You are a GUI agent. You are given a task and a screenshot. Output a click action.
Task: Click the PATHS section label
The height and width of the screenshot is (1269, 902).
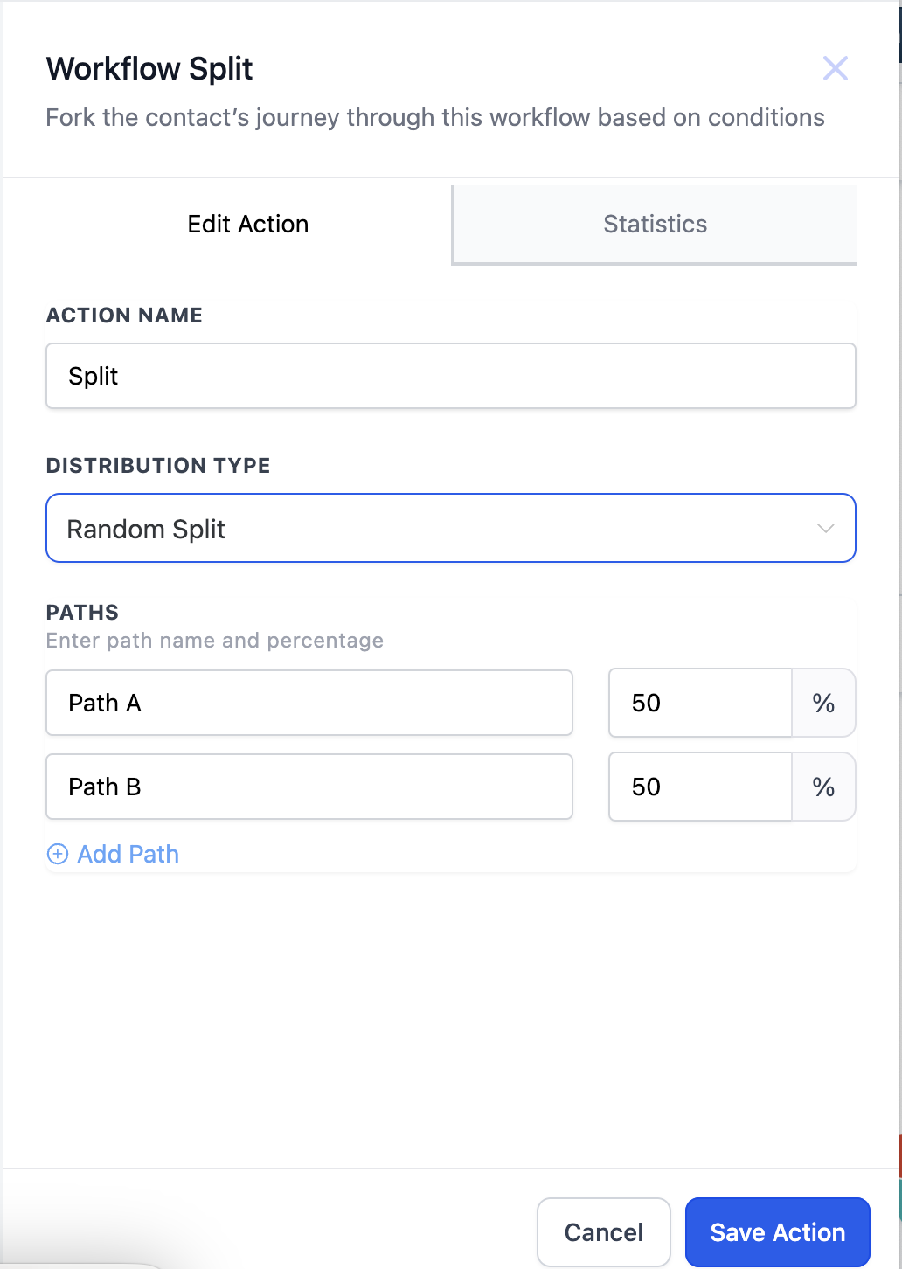point(82,612)
